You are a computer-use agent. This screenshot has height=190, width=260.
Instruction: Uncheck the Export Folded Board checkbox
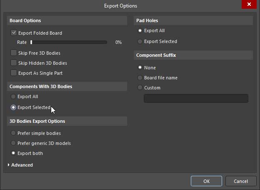tap(14, 33)
